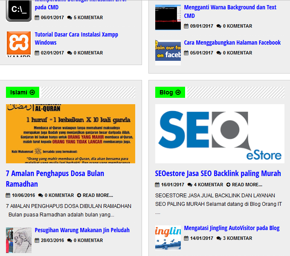
Task: Open the CMD prompt thumbnail
Action: click(x=19, y=11)
